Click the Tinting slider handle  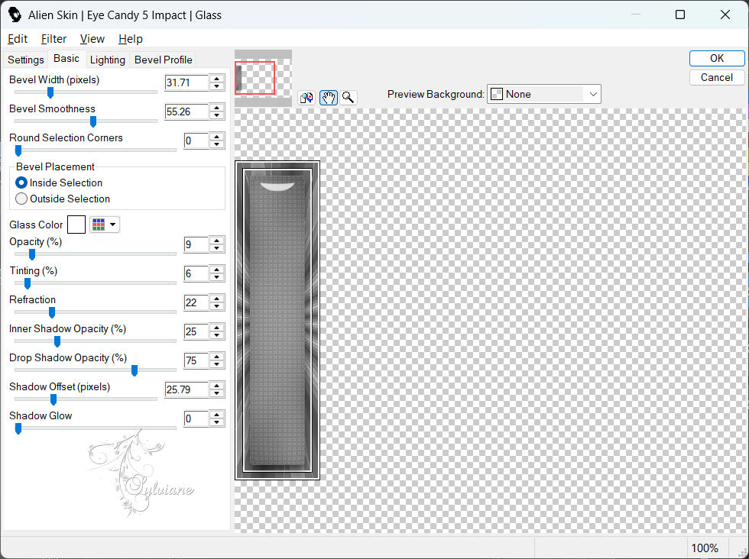pos(28,283)
